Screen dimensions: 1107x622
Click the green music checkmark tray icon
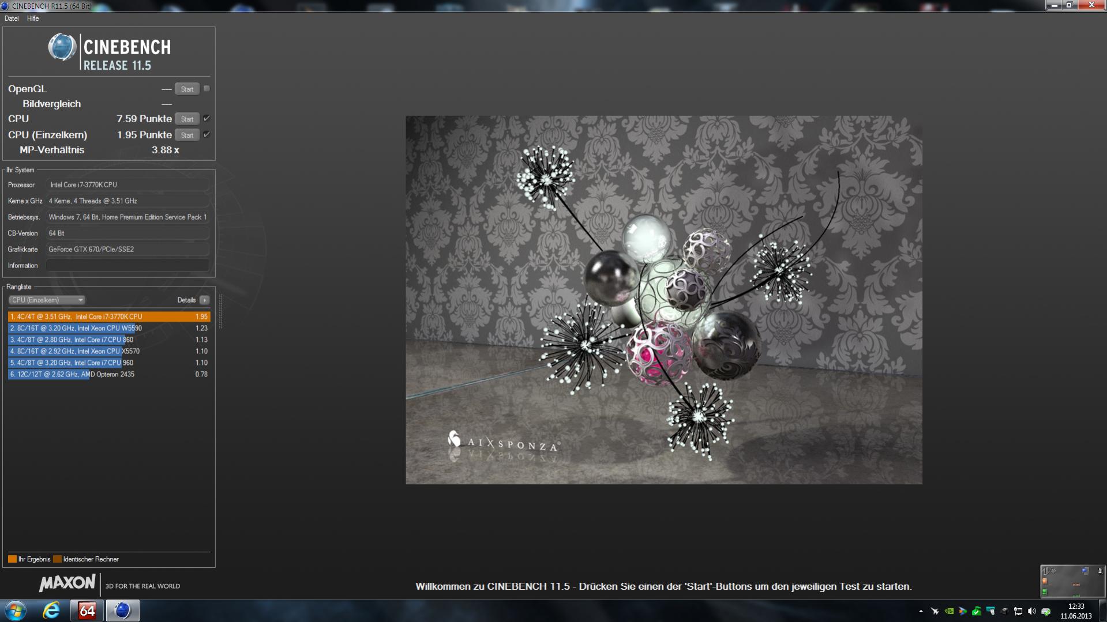[x=977, y=611]
